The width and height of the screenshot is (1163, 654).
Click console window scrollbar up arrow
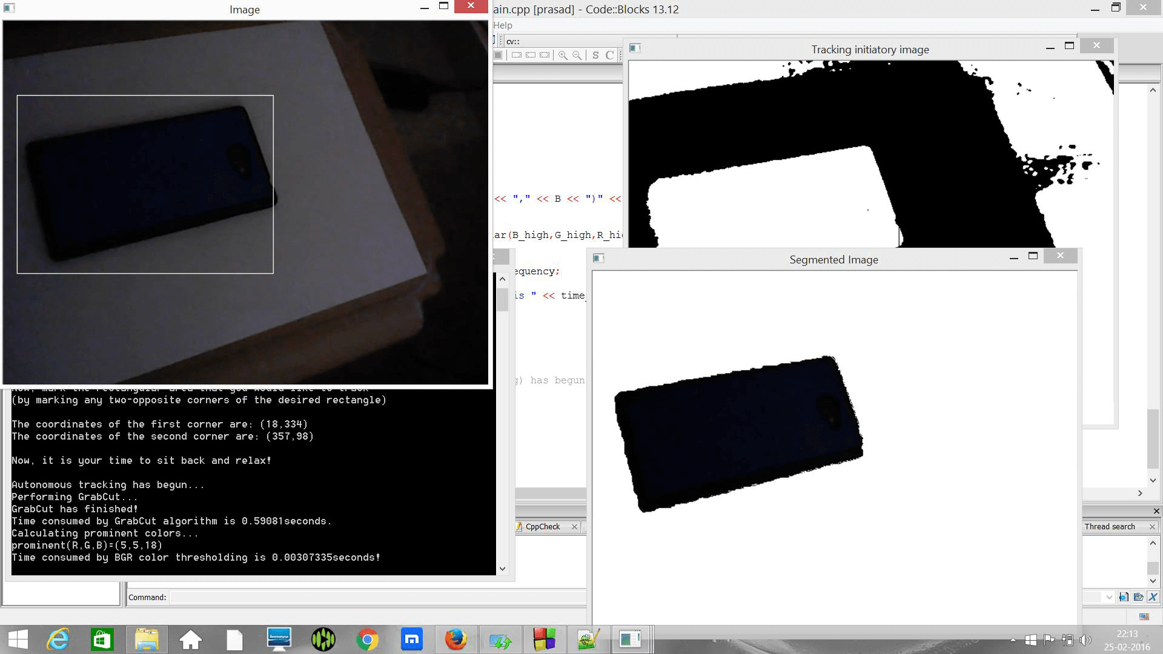click(x=502, y=279)
